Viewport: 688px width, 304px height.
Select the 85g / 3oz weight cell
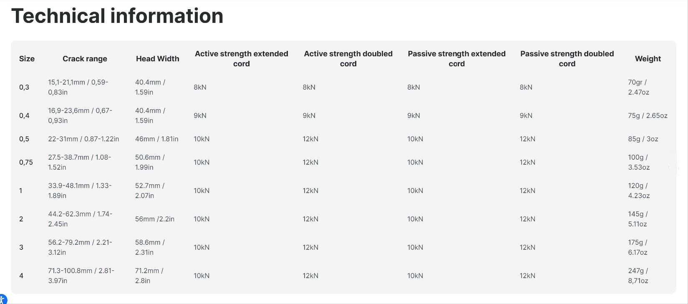tap(643, 139)
